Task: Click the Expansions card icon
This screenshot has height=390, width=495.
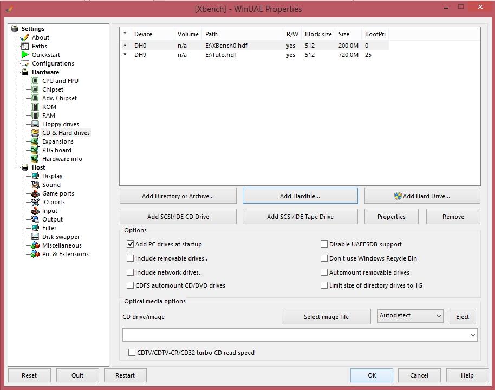Action: [x=35, y=141]
